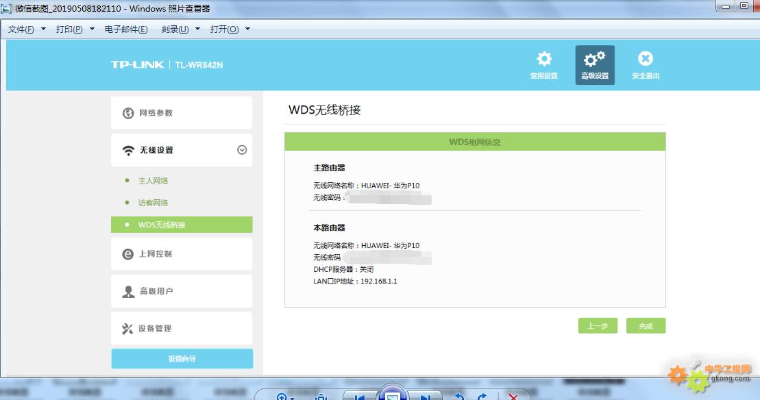
Task: Click the 无线密码 label under 本路由器
Action: click(327, 258)
